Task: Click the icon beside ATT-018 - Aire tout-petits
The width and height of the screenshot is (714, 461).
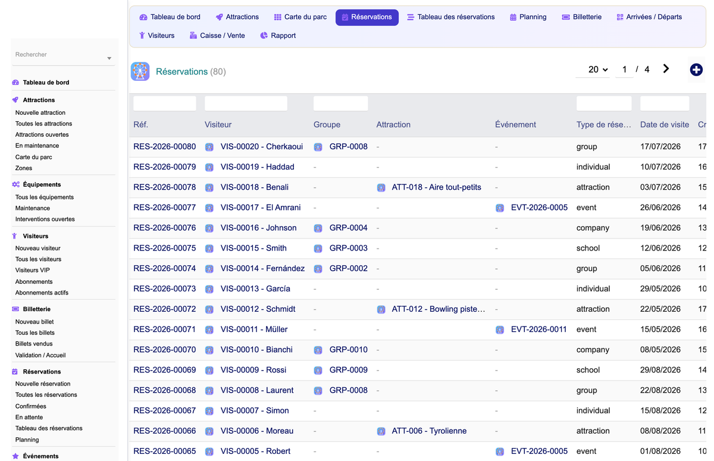Action: click(x=381, y=187)
